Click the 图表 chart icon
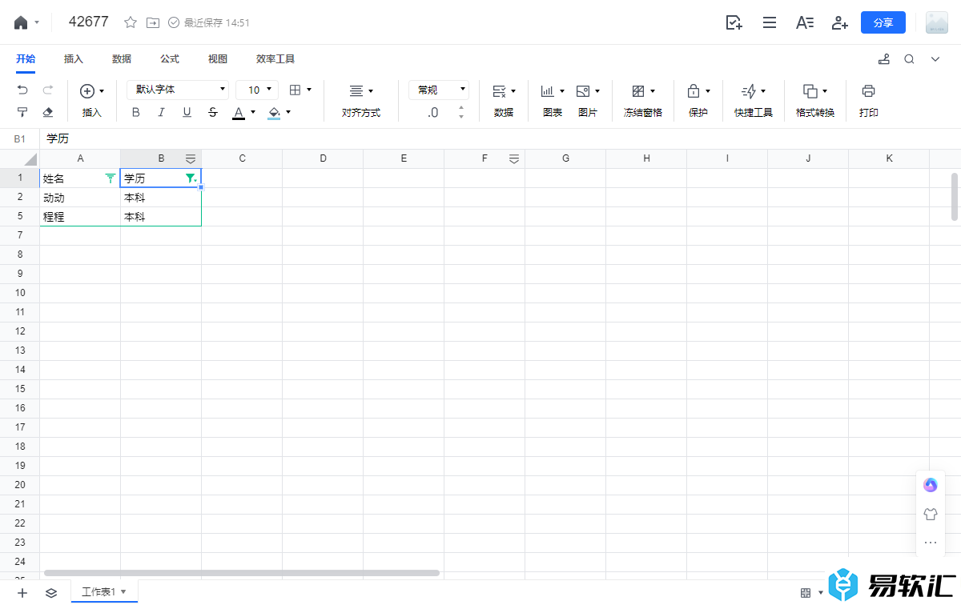The height and width of the screenshot is (605, 961). pos(549,91)
